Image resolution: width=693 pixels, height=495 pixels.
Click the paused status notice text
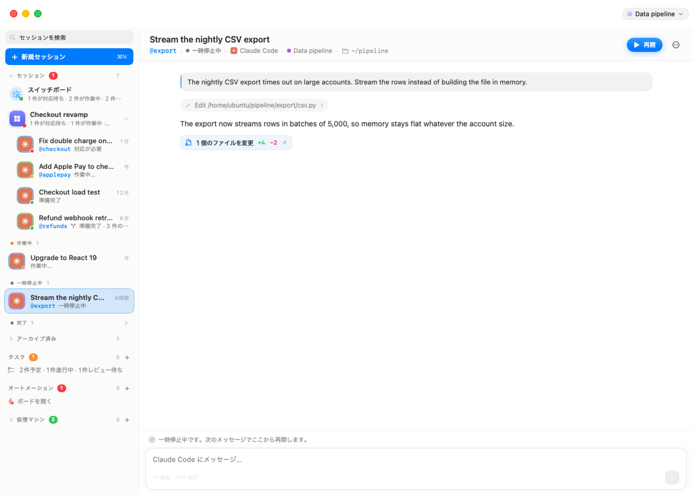(x=233, y=440)
